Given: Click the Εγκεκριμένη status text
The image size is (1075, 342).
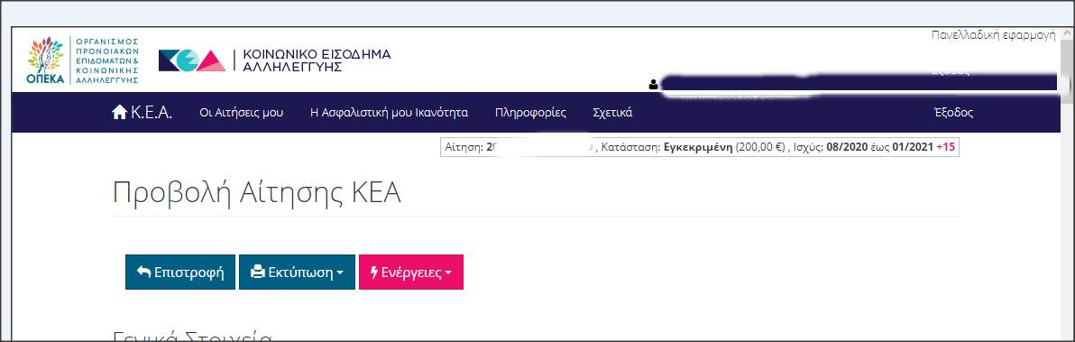Looking at the screenshot, I should (699, 147).
